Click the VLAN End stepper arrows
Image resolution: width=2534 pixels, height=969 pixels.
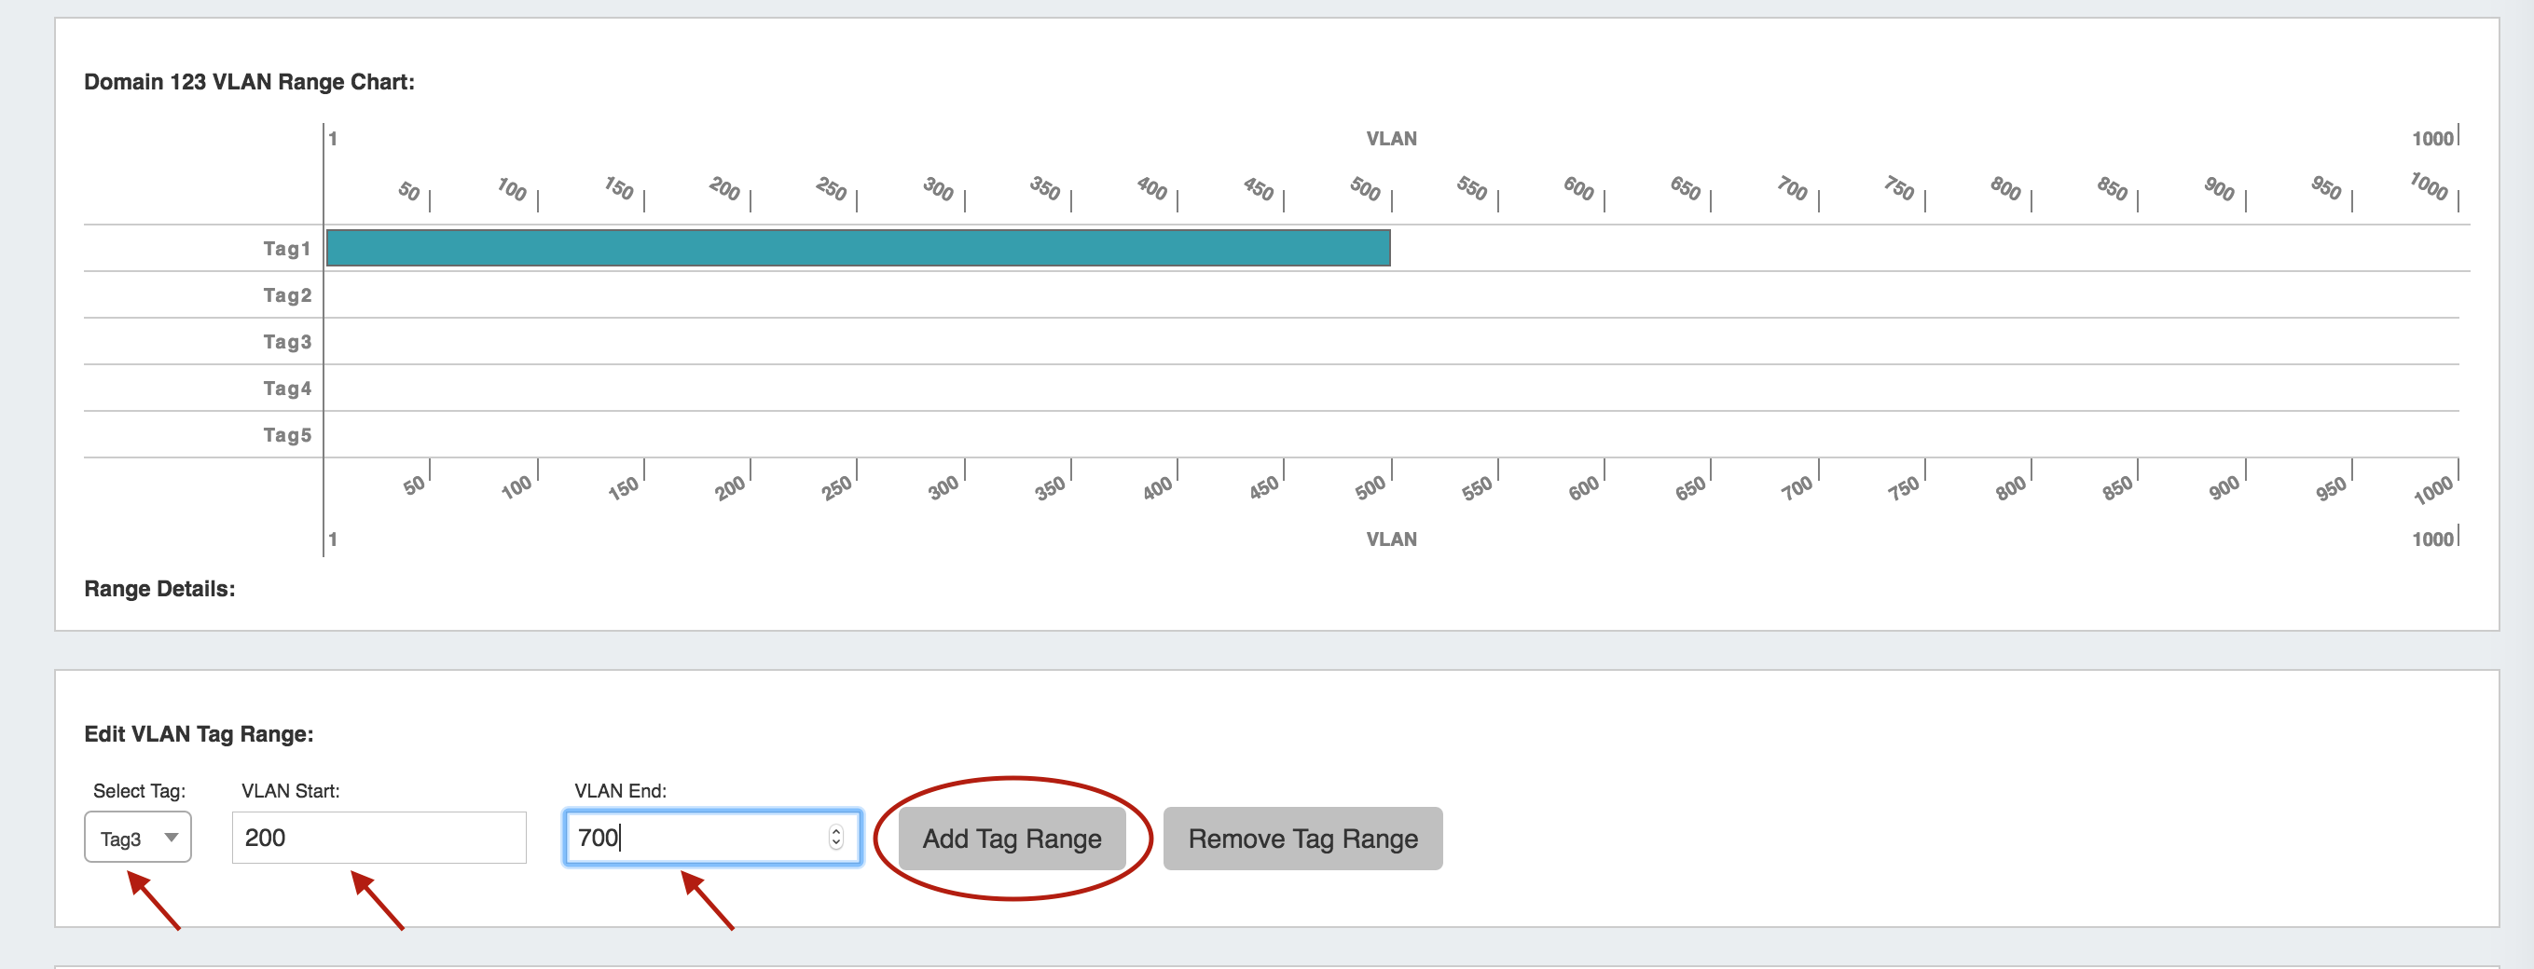tap(836, 838)
